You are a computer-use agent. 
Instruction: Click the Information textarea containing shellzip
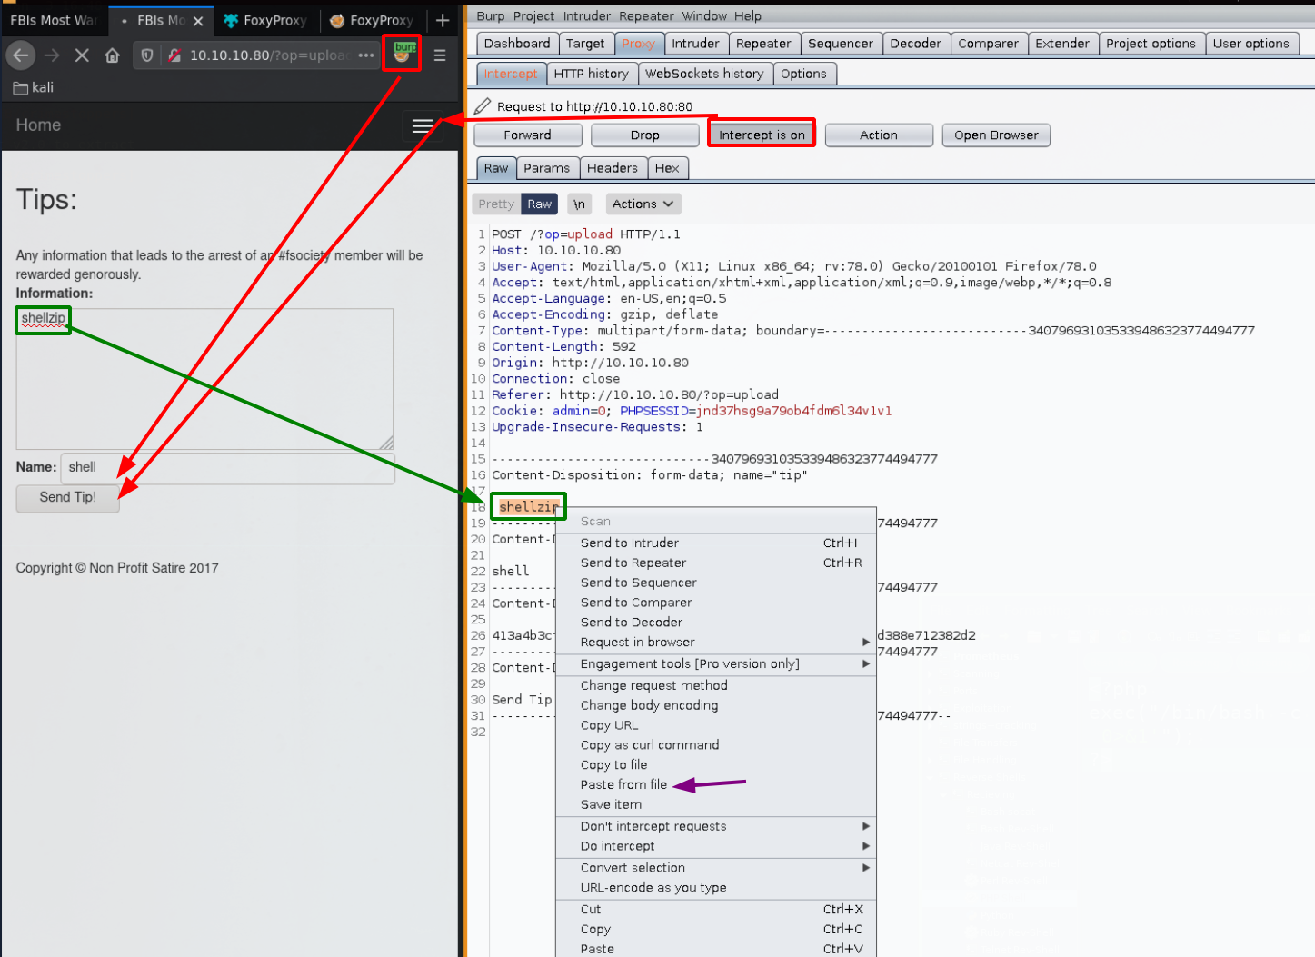point(204,378)
